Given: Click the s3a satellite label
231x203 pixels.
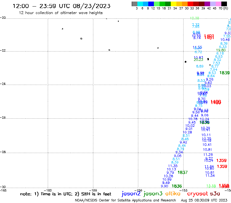Looking at the screenshot, I should 215,194.
